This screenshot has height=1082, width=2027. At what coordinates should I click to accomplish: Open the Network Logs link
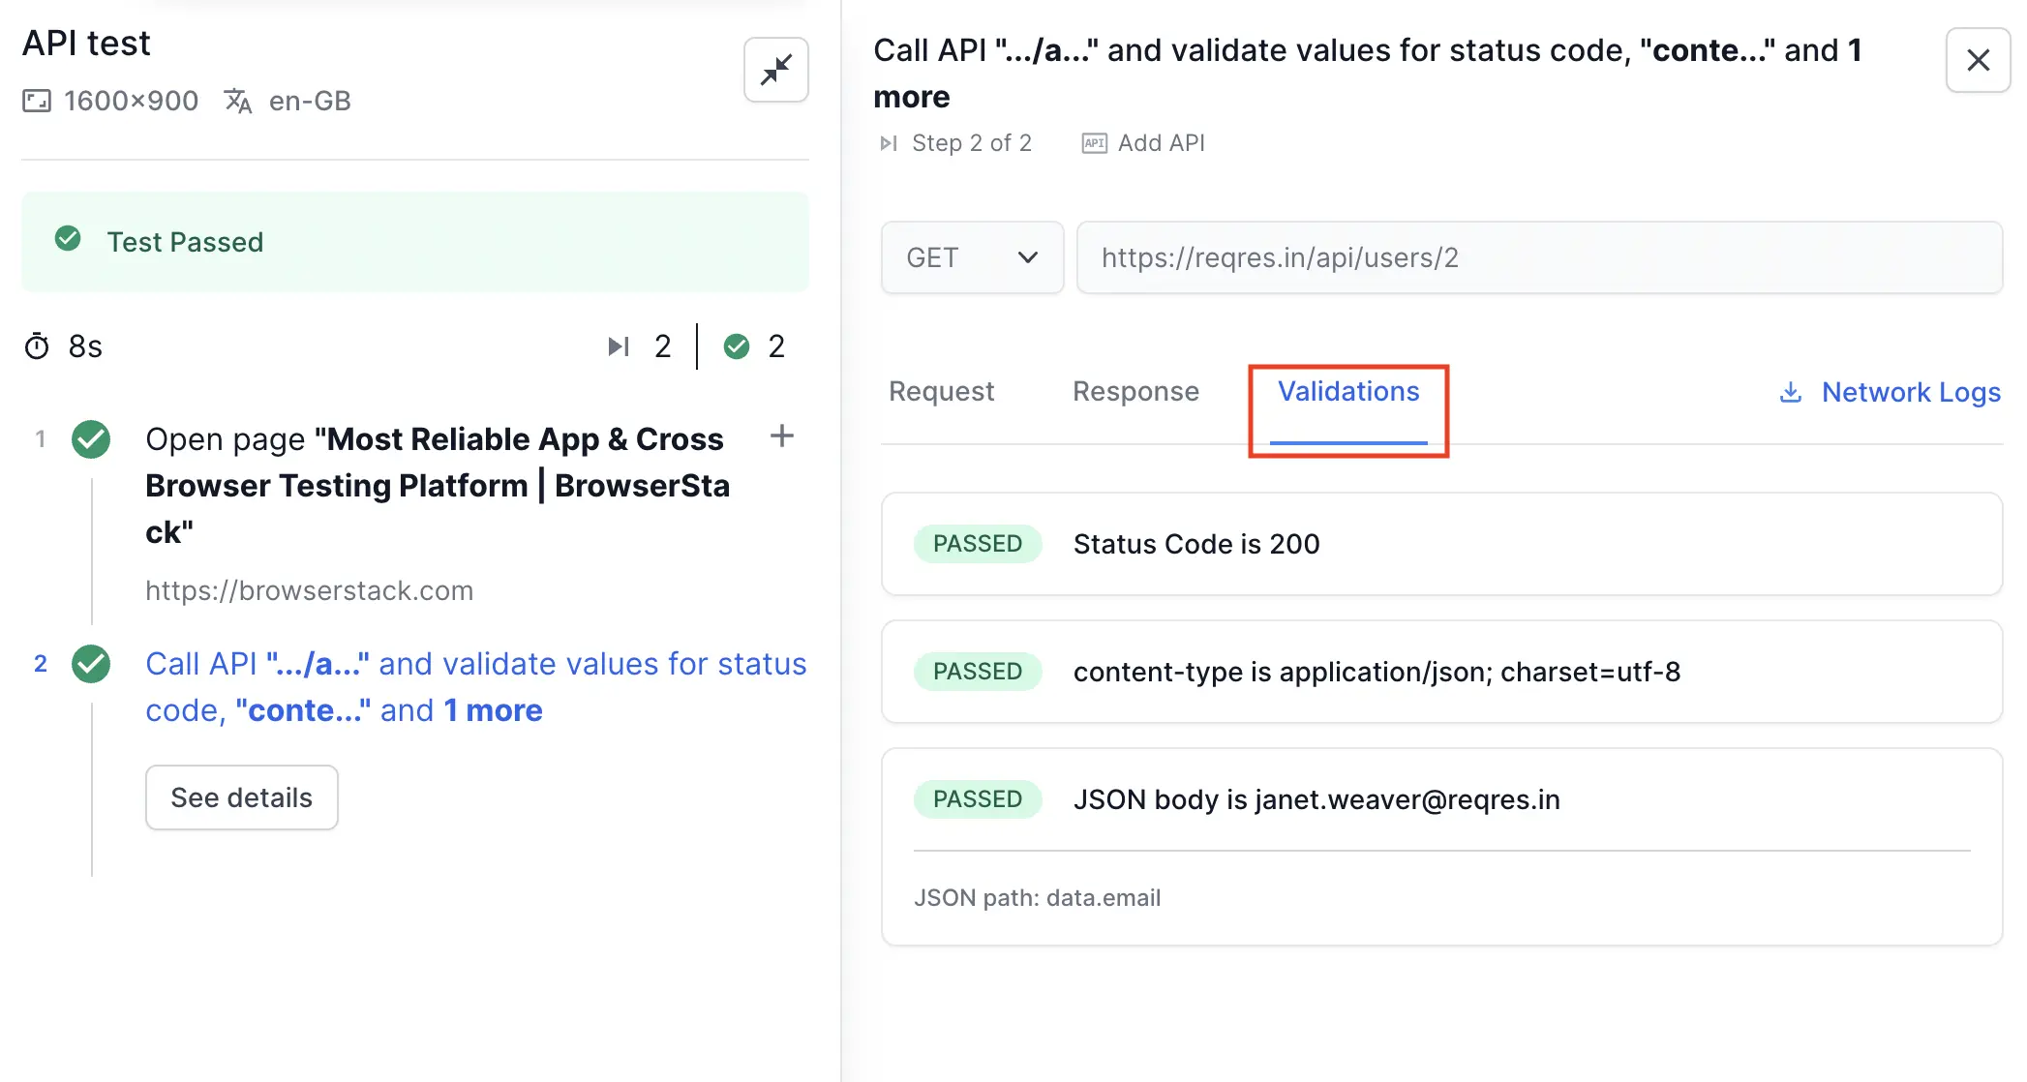[1910, 392]
